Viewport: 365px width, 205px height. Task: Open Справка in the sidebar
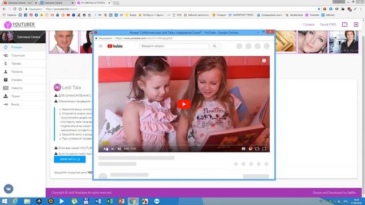(x=23, y=80)
